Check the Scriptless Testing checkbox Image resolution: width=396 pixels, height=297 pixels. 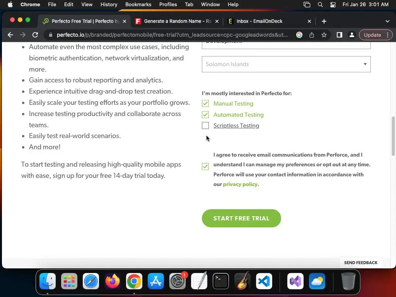[x=205, y=126]
